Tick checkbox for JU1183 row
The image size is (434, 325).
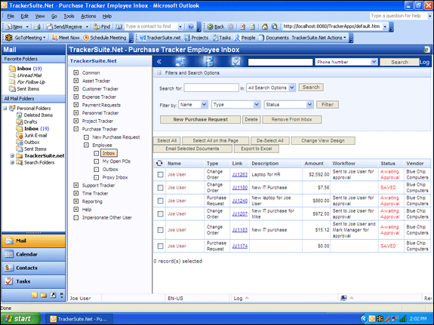click(x=160, y=230)
